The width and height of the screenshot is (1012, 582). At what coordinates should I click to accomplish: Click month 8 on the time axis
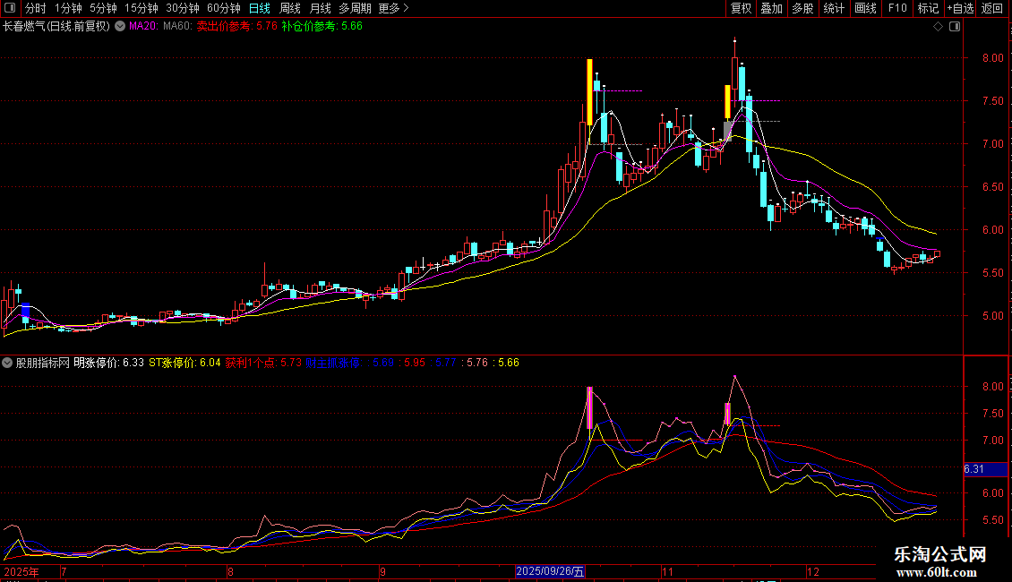point(230,571)
